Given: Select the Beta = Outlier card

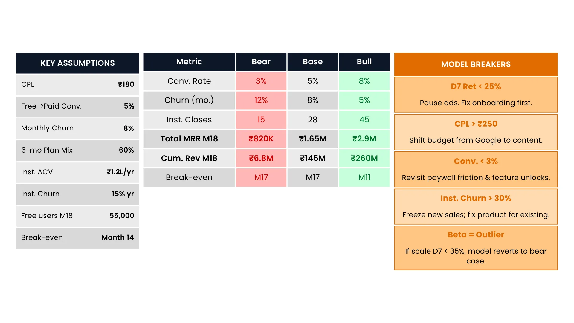Looking at the screenshot, I should pos(476,248).
